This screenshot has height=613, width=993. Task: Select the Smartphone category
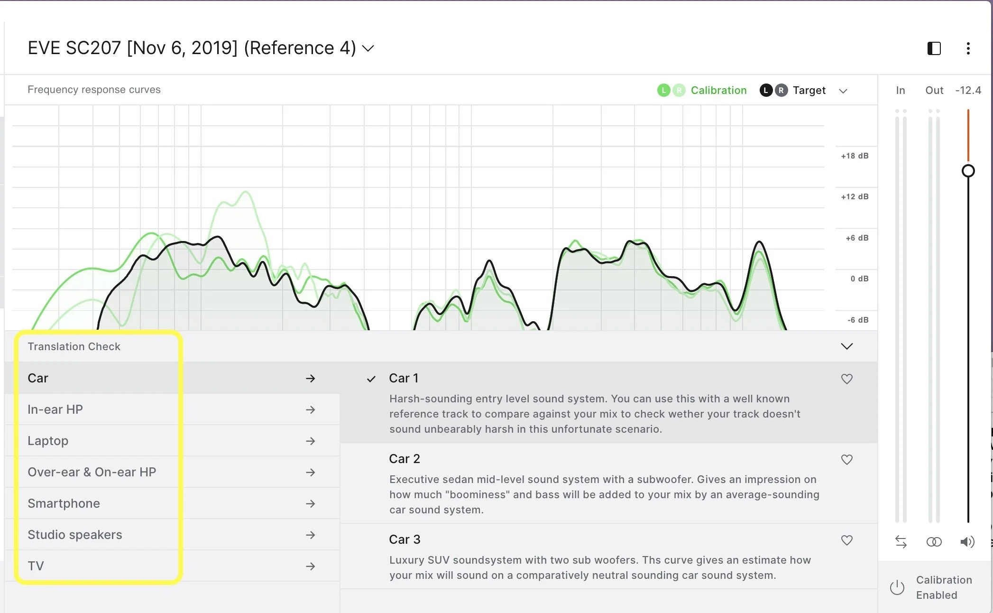pyautogui.click(x=64, y=503)
